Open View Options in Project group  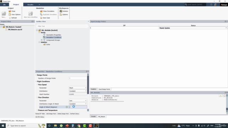pyautogui.click(x=15, y=15)
